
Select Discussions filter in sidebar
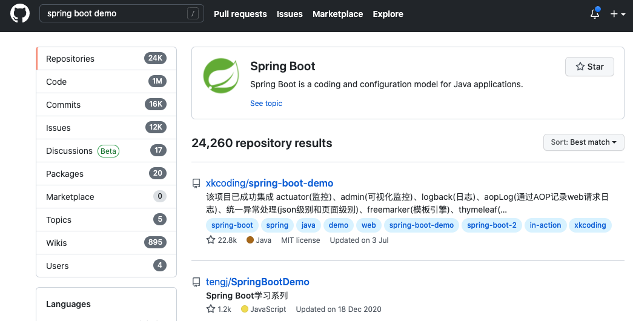(106, 151)
